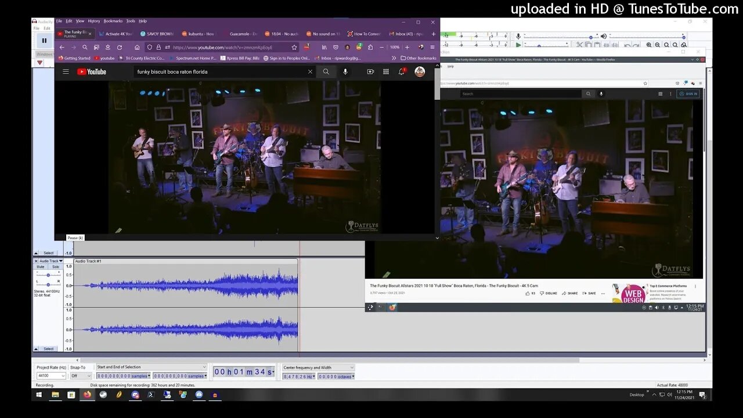Open the Firefox hamburger application menu
Screen dimensions: 743x418
pyautogui.click(x=432, y=48)
